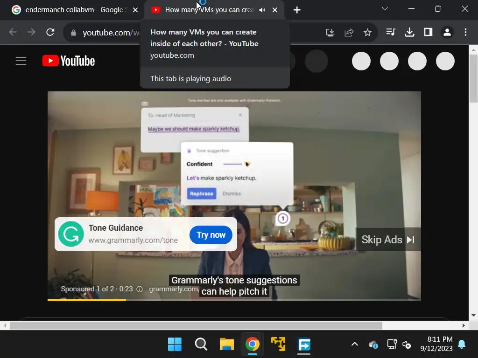478x358 pixels.
Task: Open OneDrive tray icon
Action: [x=373, y=344]
